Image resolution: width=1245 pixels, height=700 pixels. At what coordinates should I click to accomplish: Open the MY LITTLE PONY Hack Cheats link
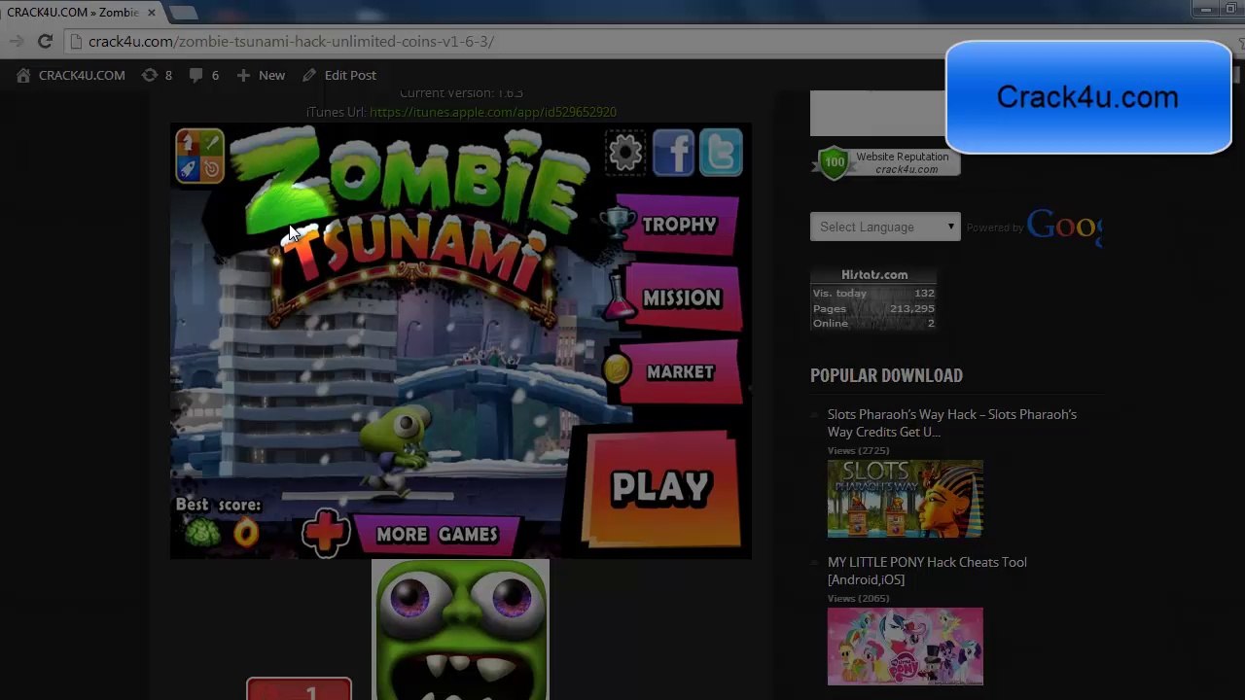pos(927,571)
